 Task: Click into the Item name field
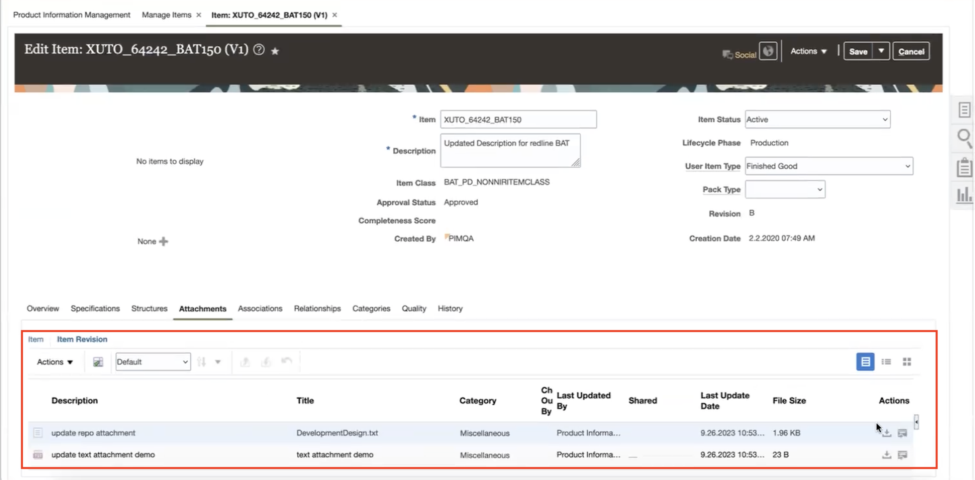tap(518, 119)
